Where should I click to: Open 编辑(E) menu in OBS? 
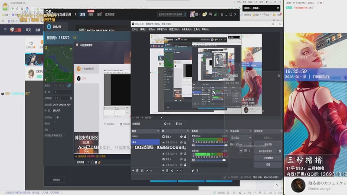point(143,29)
